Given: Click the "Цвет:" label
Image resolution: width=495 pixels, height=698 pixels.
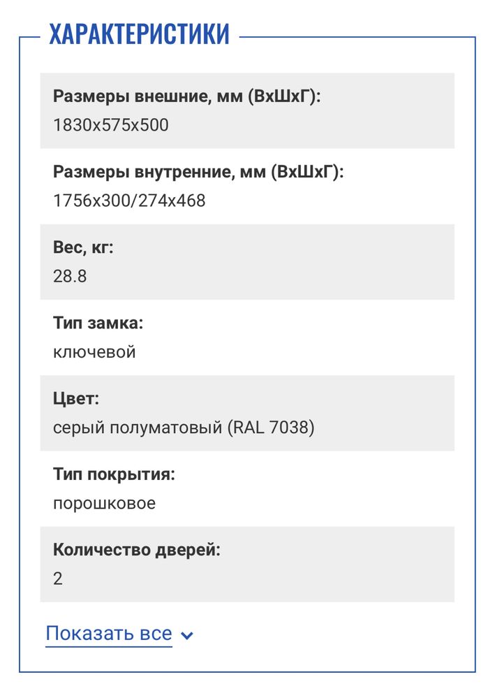Looking at the screenshot, I should pos(76,398).
